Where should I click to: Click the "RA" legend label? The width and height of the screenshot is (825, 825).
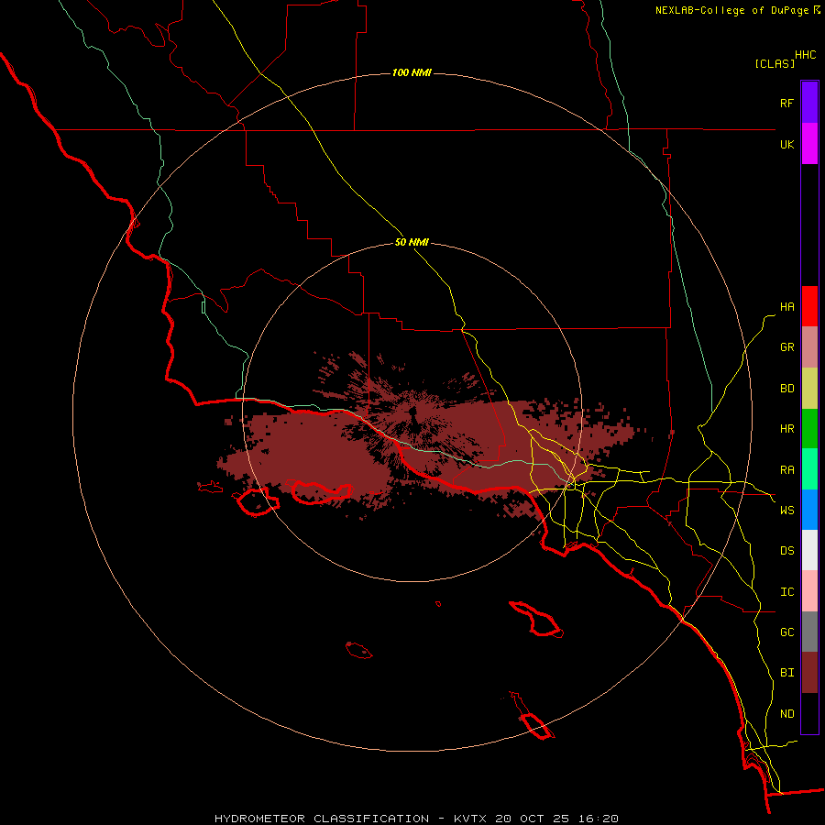[786, 470]
